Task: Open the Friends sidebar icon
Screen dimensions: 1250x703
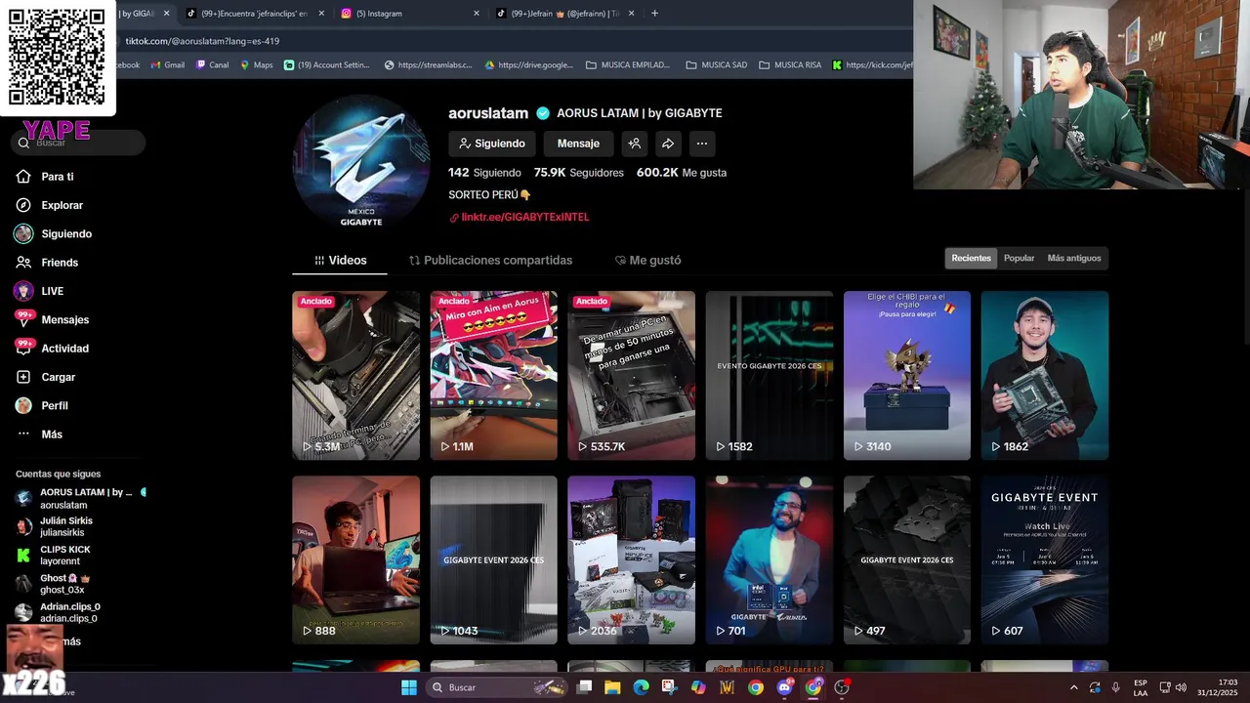Action: click(23, 263)
